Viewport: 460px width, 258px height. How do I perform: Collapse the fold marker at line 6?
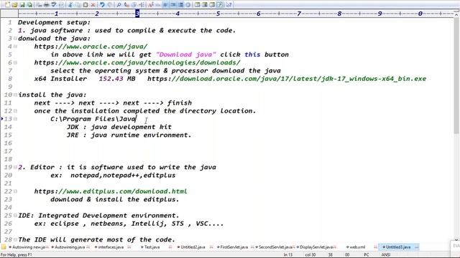[15, 62]
